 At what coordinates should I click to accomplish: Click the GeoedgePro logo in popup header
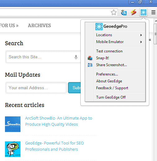tap(99, 27)
